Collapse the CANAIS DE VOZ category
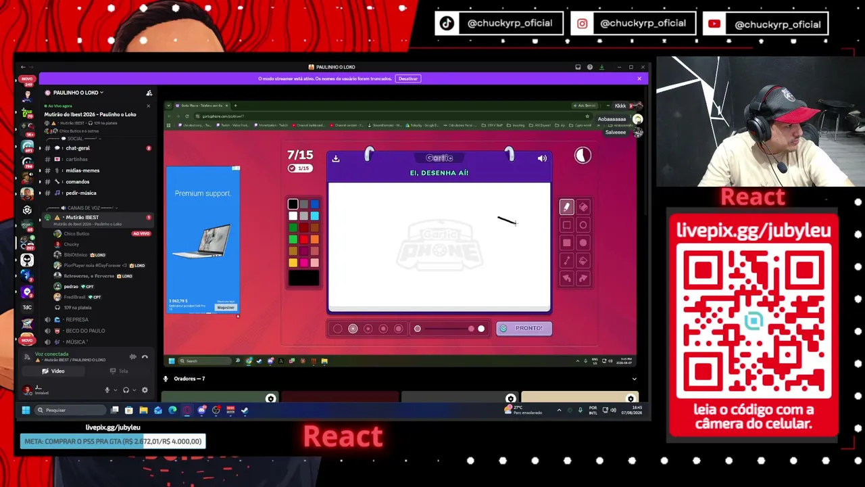The image size is (865, 487). pos(84,208)
